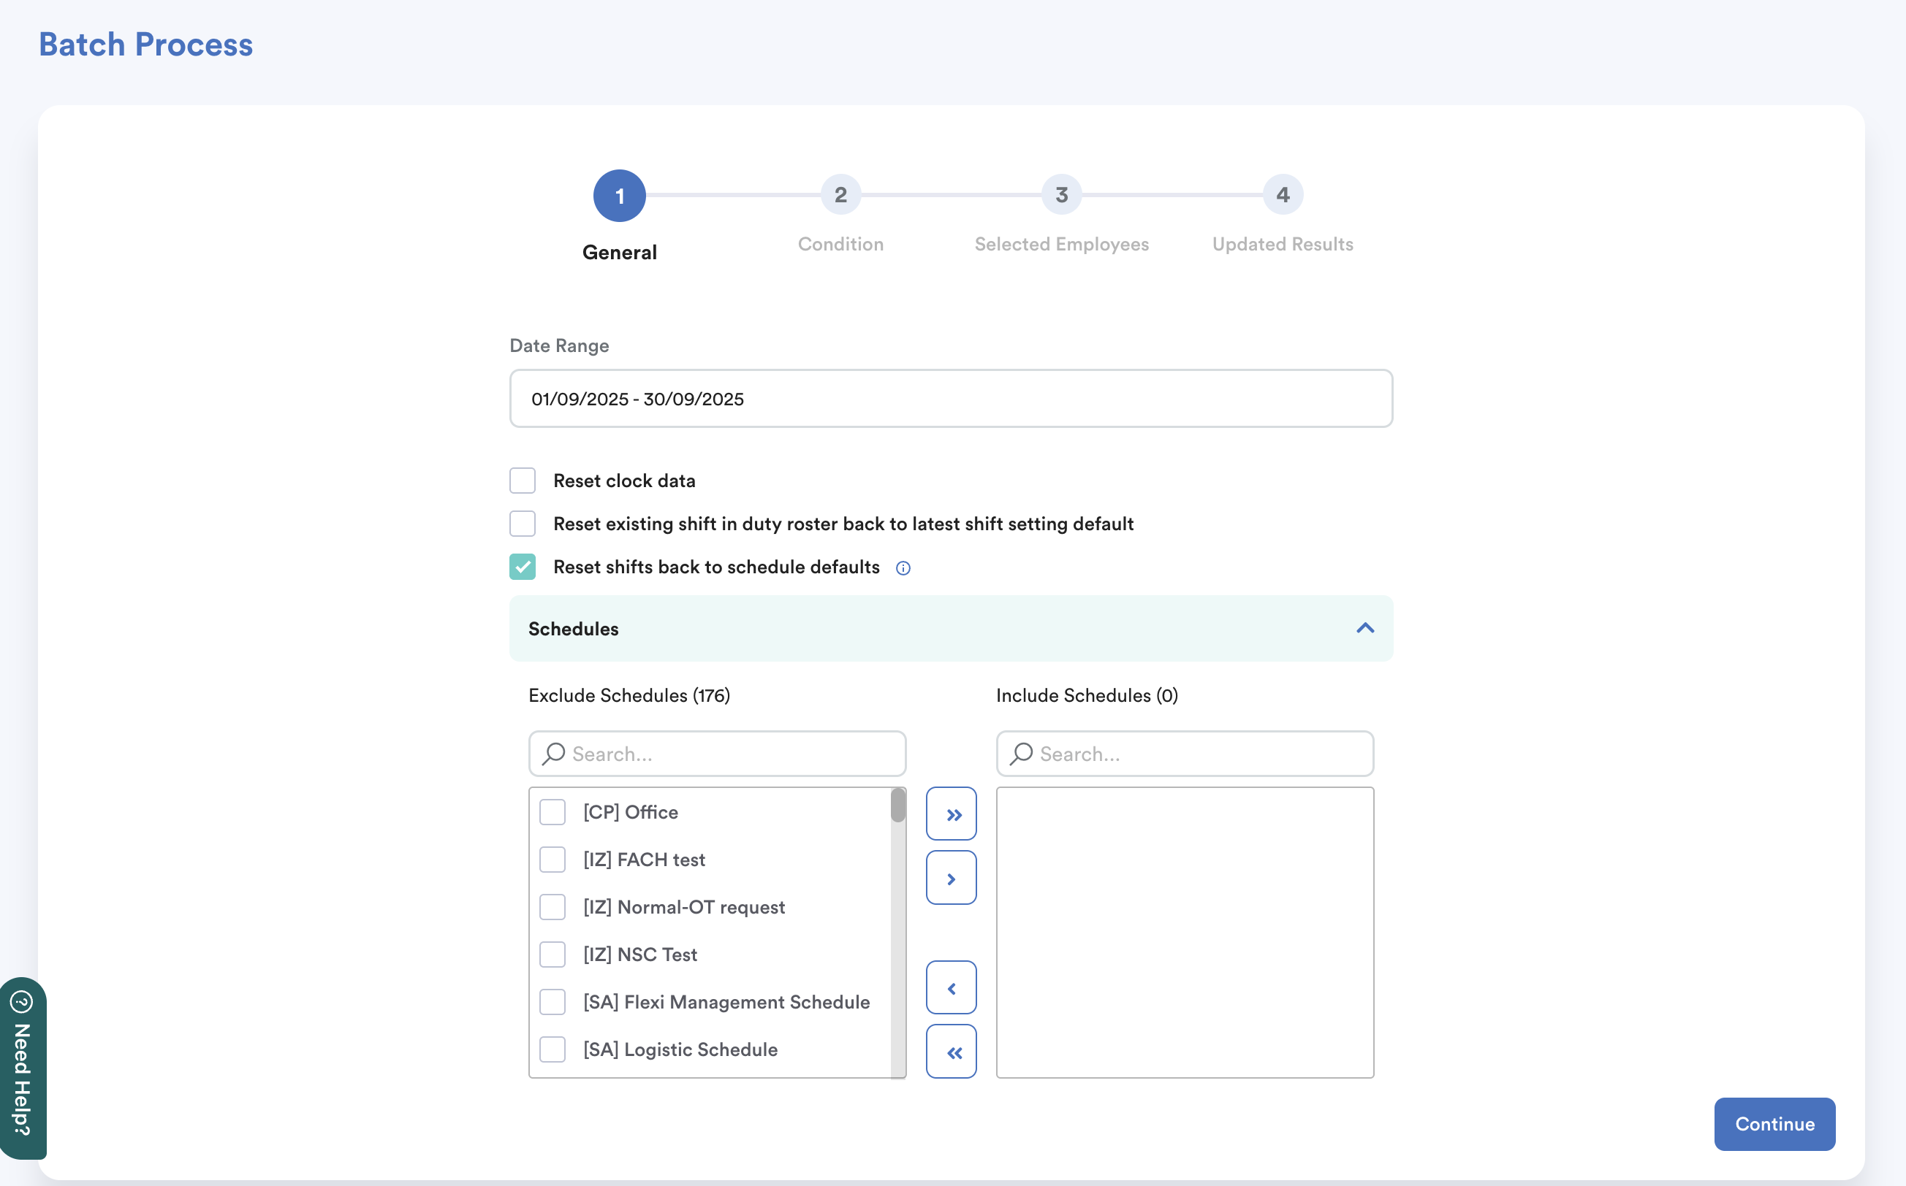Jump to step 4 Updated Results
Screen dimensions: 1906x1186
pos(1282,194)
